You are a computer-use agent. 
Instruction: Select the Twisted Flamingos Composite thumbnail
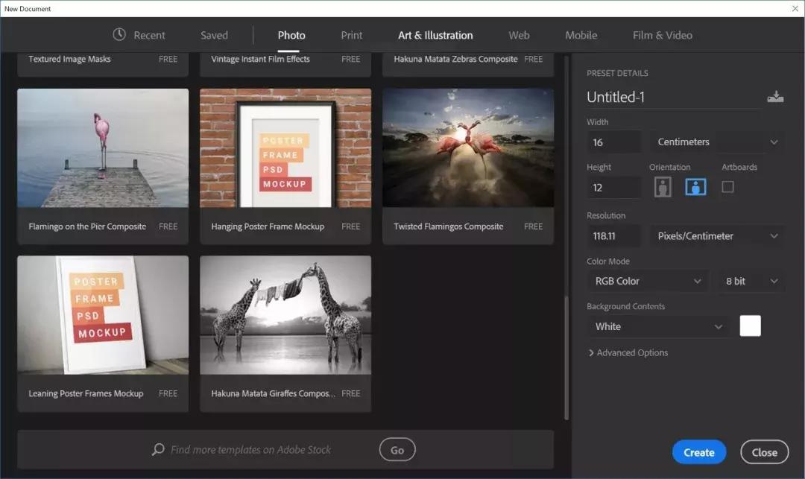pos(467,148)
